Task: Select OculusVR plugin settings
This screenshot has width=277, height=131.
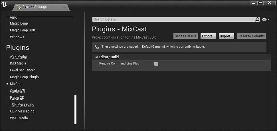Action: pyautogui.click(x=17, y=91)
